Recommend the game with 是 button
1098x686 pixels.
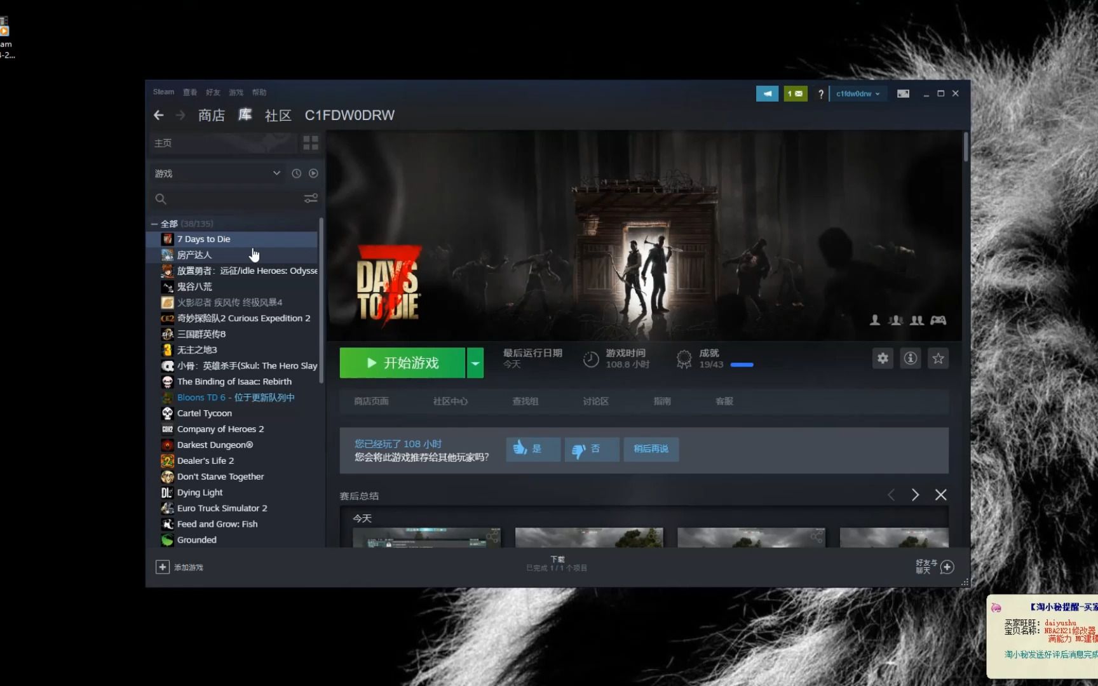[x=533, y=449]
